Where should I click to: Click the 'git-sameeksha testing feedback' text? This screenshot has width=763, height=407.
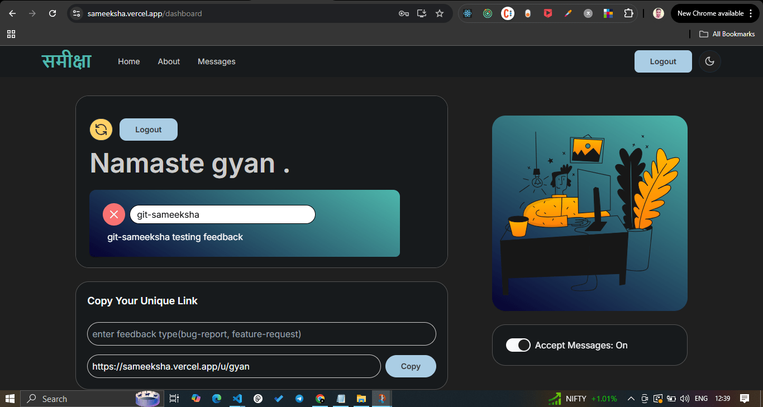coord(175,237)
